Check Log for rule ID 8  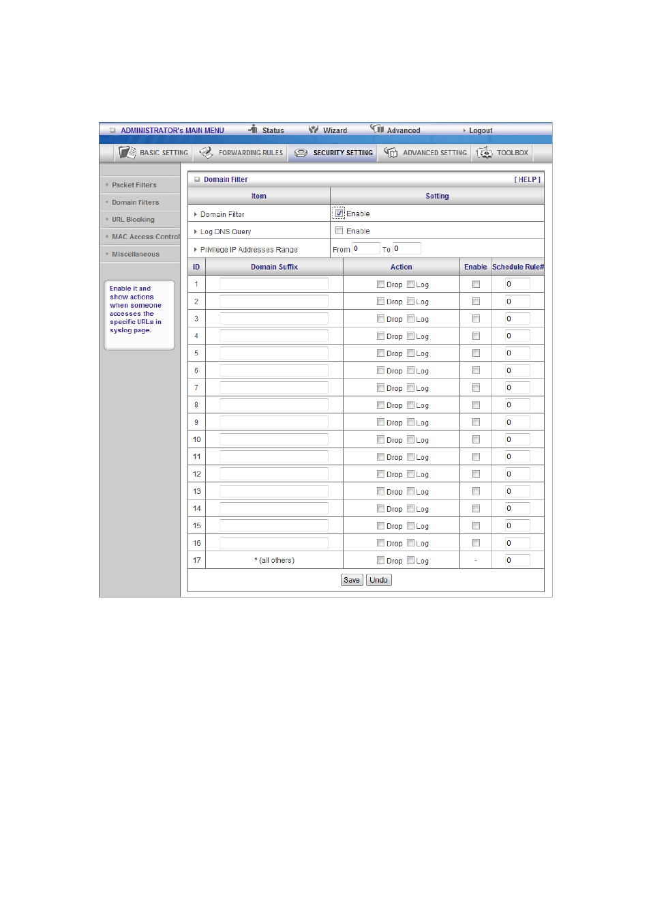pos(410,405)
